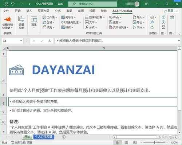The height and width of the screenshot is (145, 182).
Task: Switch to the 视图 ribbon tab
Action: point(92,11)
